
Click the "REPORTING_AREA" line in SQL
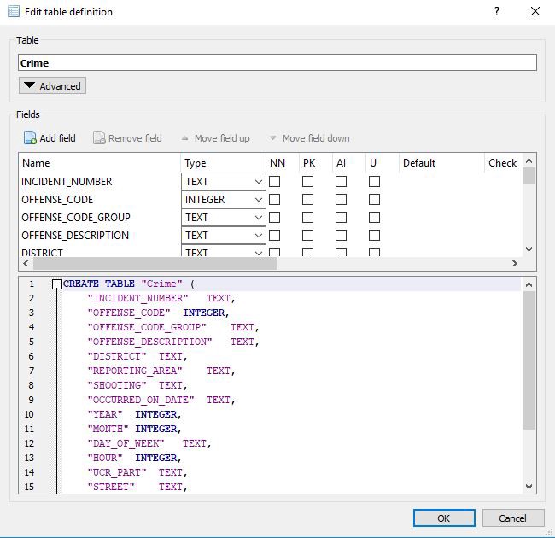[161, 371]
